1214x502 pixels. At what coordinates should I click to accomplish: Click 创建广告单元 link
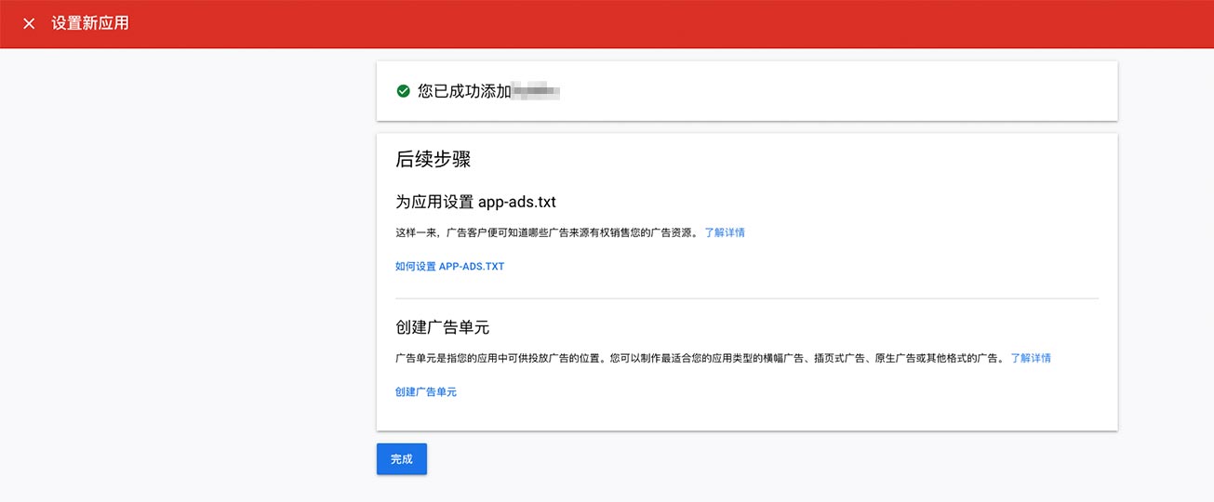click(x=426, y=392)
